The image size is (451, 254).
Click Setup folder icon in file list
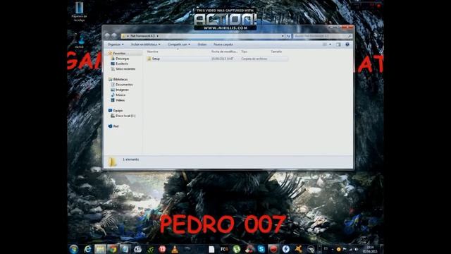click(x=149, y=59)
